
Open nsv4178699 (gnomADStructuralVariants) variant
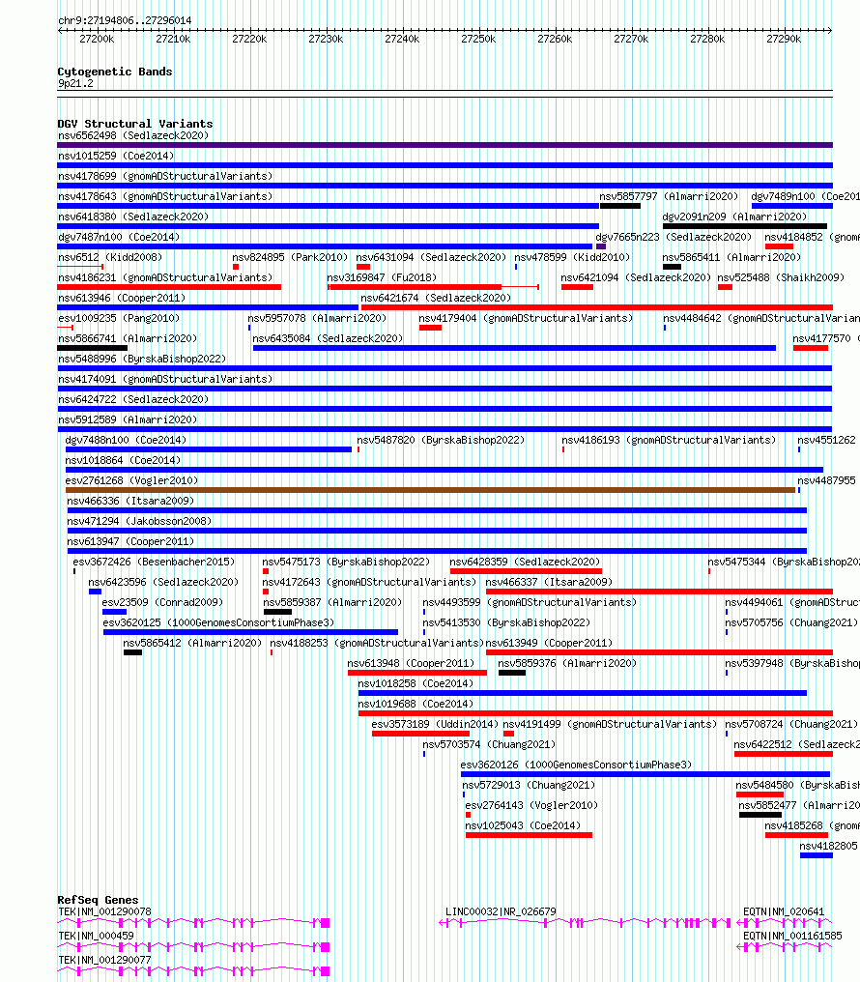click(x=165, y=176)
